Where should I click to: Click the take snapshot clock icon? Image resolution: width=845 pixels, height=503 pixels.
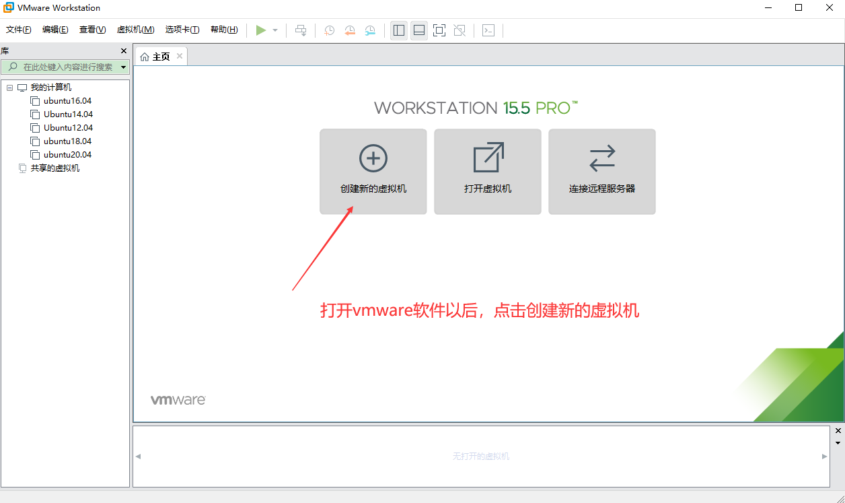tap(330, 30)
